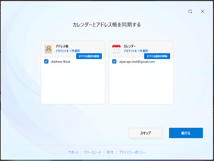
Task: Click the red calendar icon
Action: click(x=116, y=49)
